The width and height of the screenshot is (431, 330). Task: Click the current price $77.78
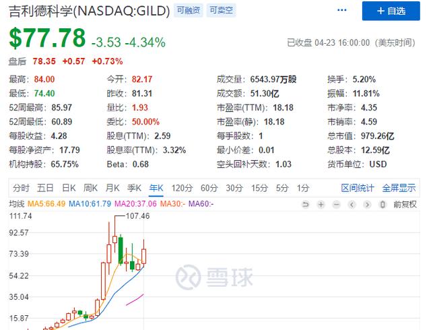47,38
